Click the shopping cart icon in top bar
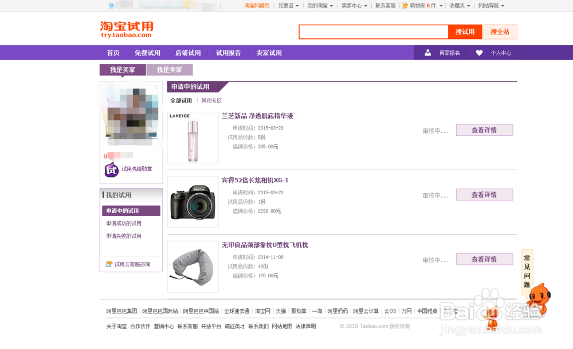The width and height of the screenshot is (573, 349). pyautogui.click(x=405, y=6)
